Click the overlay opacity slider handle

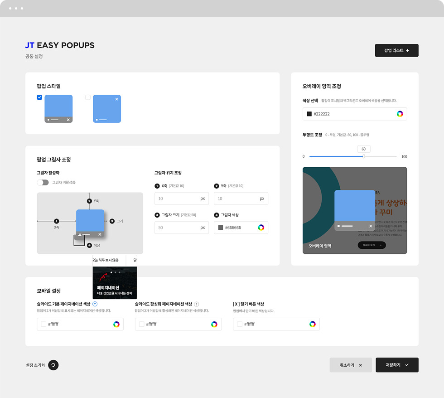point(364,156)
